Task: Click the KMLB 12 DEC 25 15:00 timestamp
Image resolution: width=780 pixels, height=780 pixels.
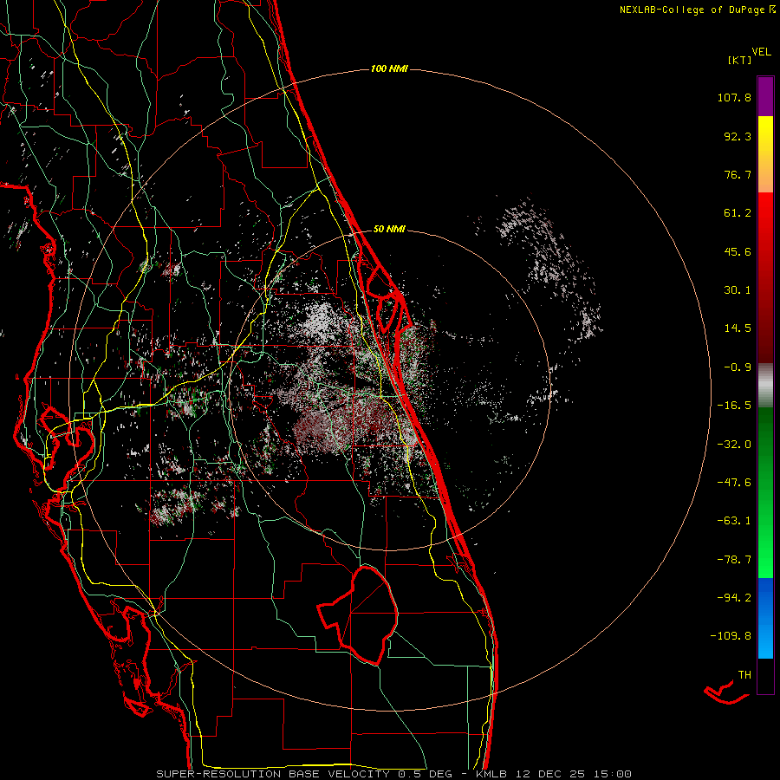Action: click(554, 774)
